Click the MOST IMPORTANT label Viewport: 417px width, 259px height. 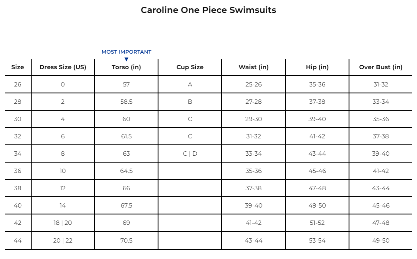point(126,52)
